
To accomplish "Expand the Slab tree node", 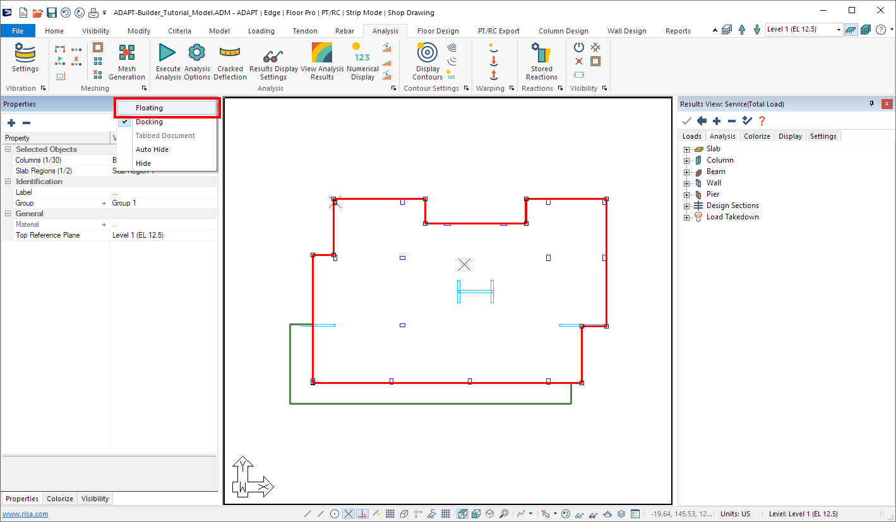I will (x=686, y=149).
